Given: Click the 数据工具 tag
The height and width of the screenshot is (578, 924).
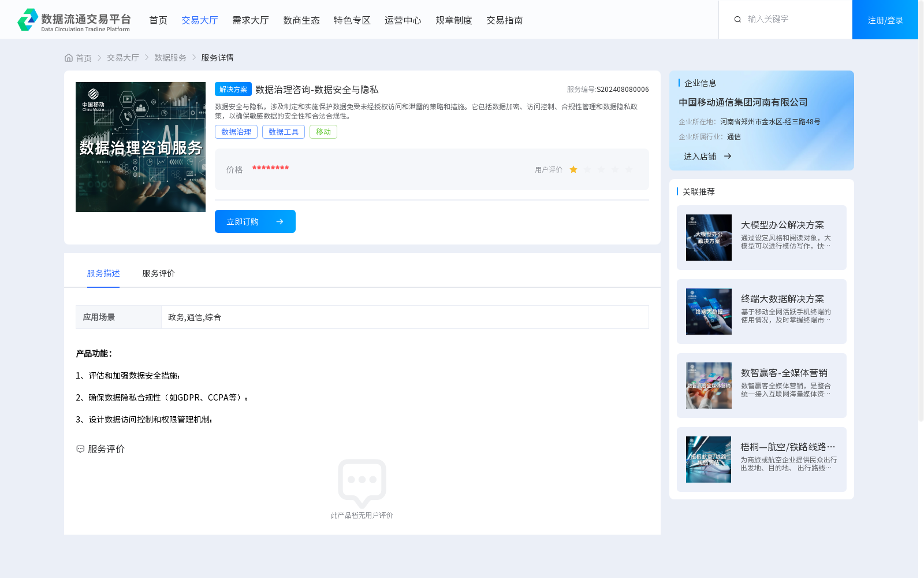Looking at the screenshot, I should pyautogui.click(x=284, y=132).
